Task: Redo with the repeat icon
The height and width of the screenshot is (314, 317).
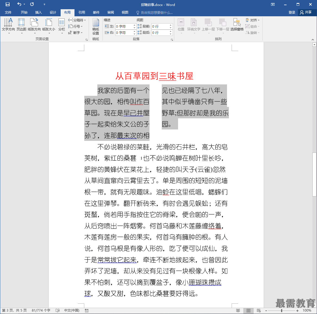Action: tap(32, 4)
